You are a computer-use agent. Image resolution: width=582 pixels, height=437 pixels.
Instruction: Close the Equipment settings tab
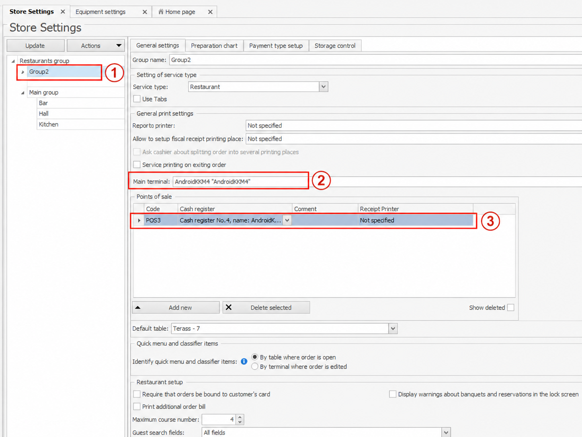point(145,12)
